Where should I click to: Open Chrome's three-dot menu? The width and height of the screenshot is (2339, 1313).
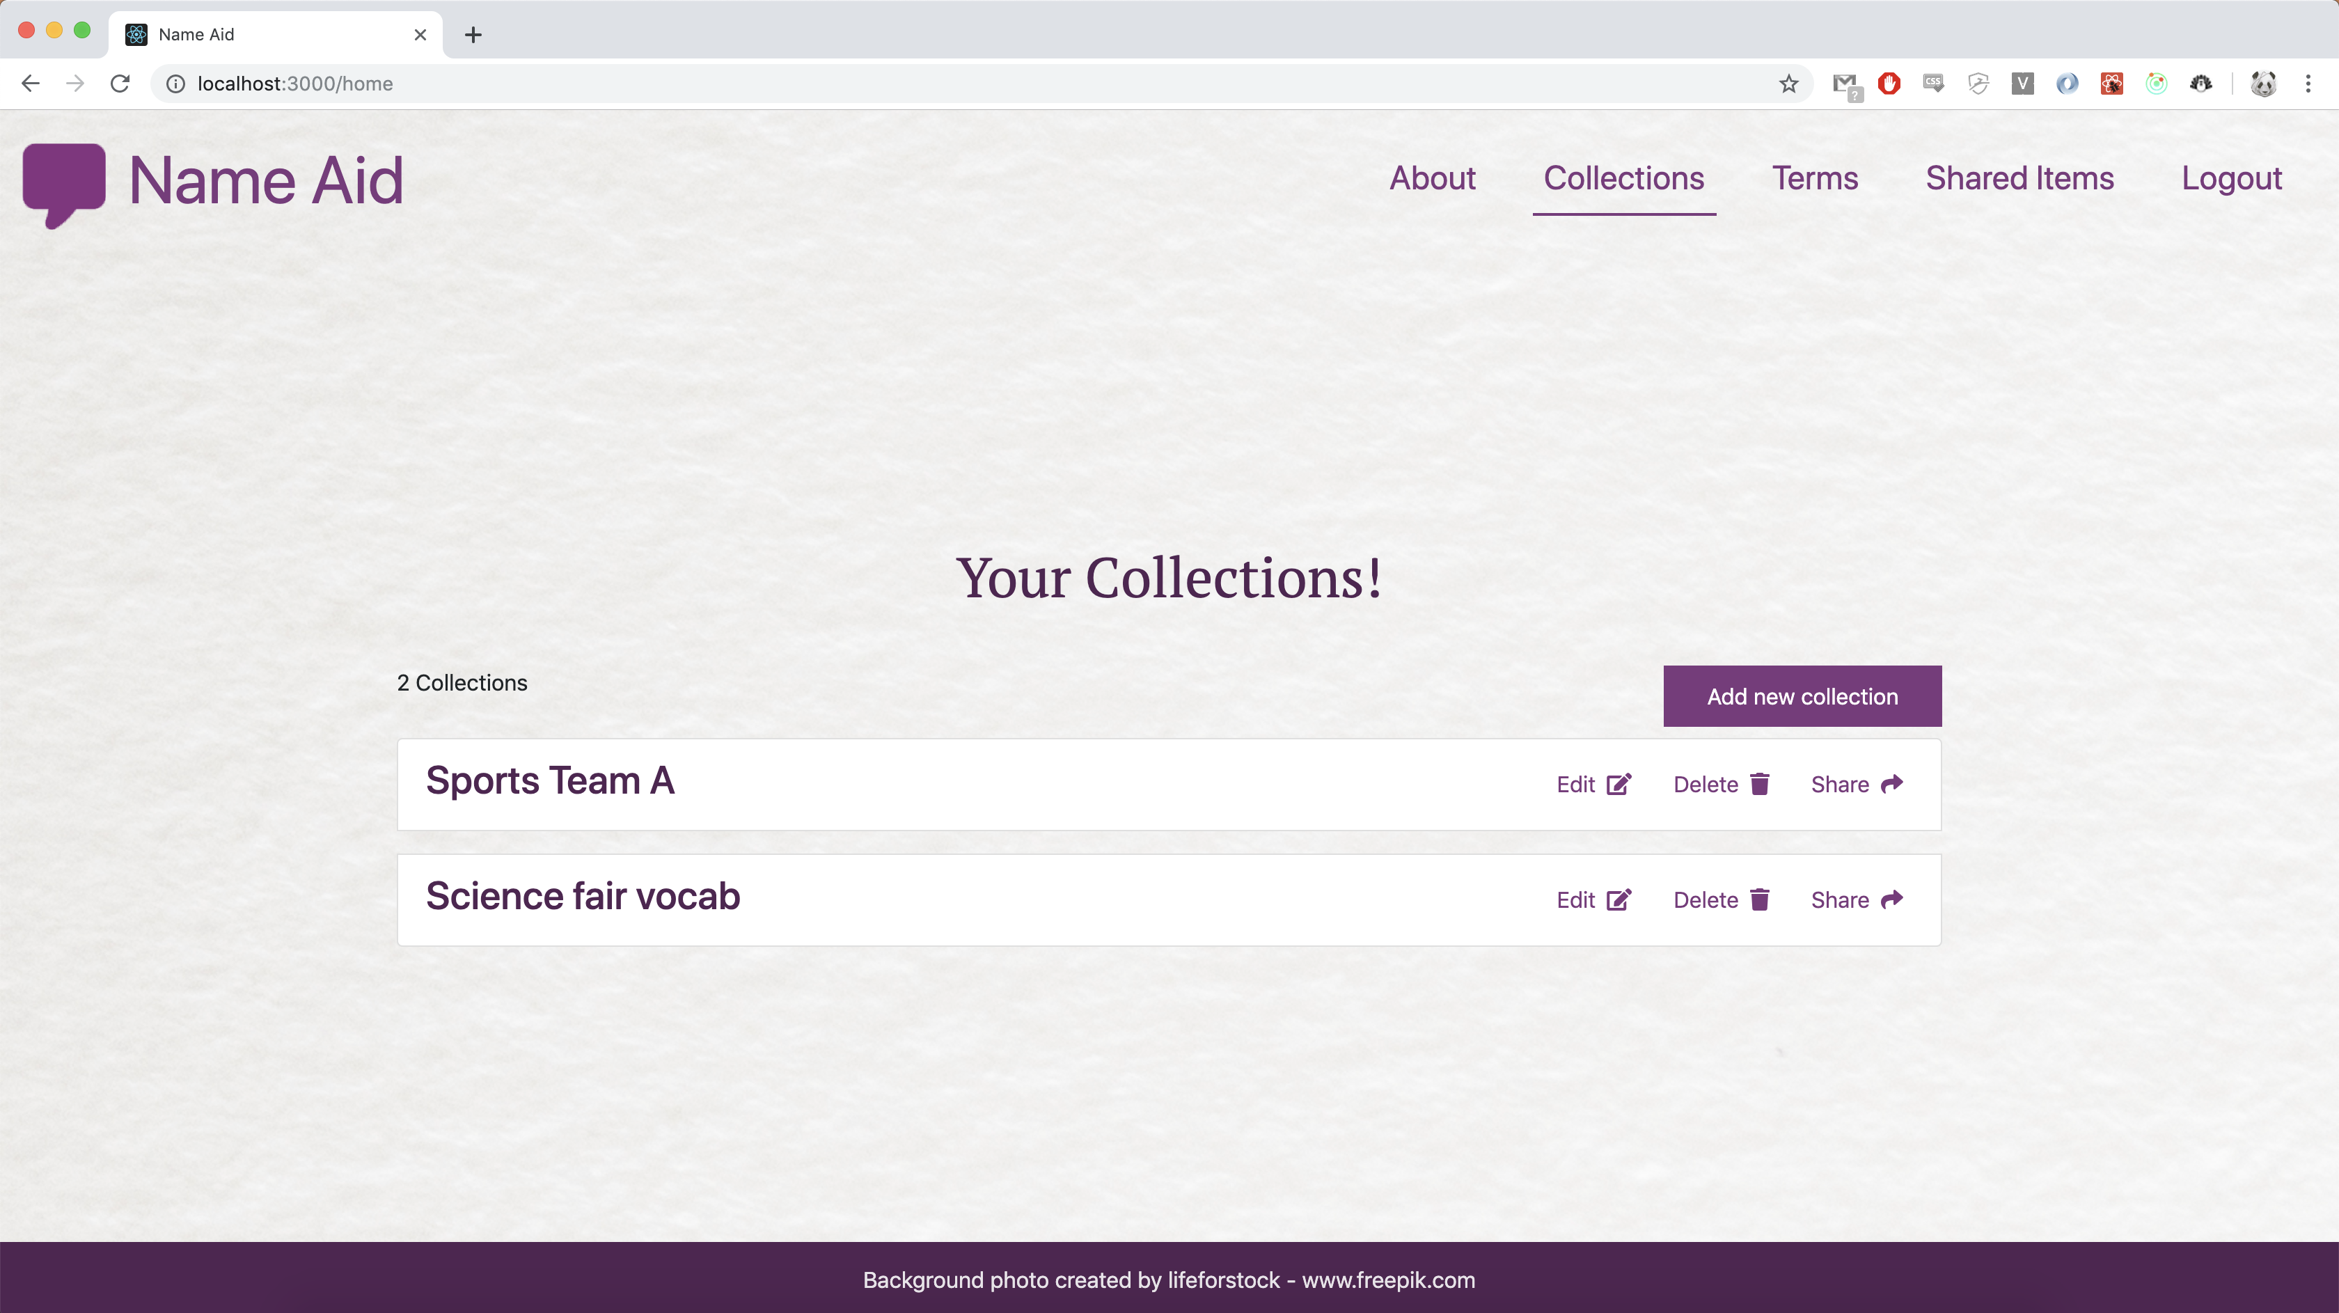[x=2307, y=84]
